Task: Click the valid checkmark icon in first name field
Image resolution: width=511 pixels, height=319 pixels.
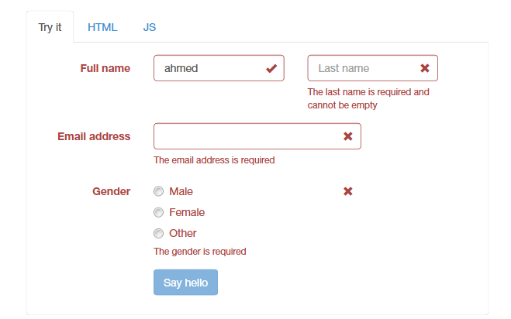Action: (x=271, y=68)
